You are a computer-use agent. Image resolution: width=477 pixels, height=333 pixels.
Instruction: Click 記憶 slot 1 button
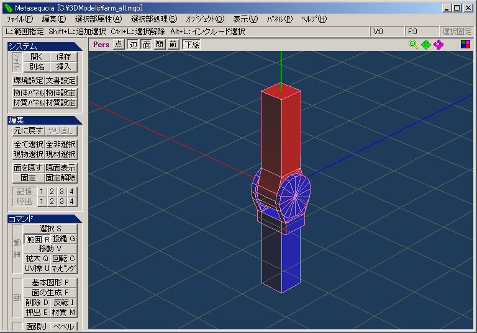tap(42, 192)
